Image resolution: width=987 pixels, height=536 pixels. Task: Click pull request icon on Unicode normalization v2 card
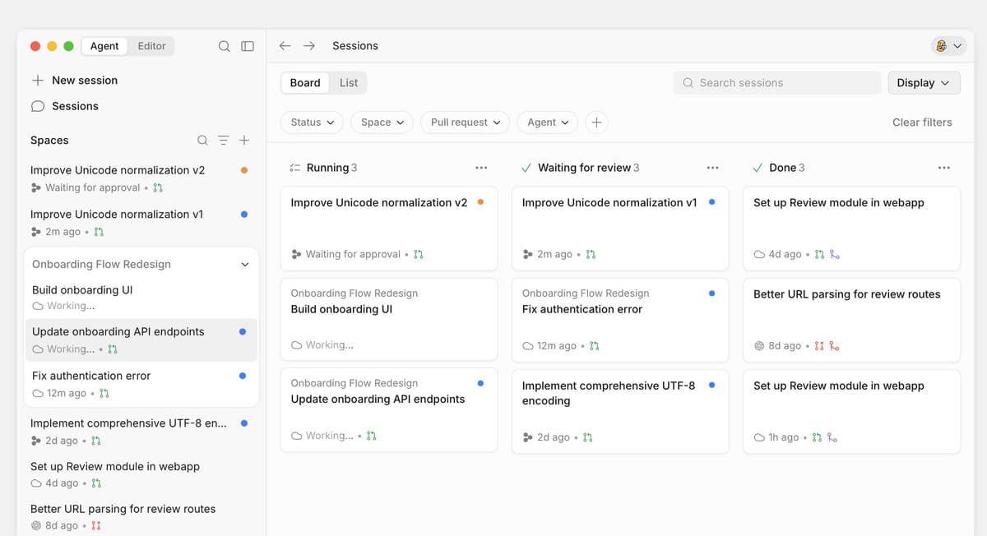(419, 255)
